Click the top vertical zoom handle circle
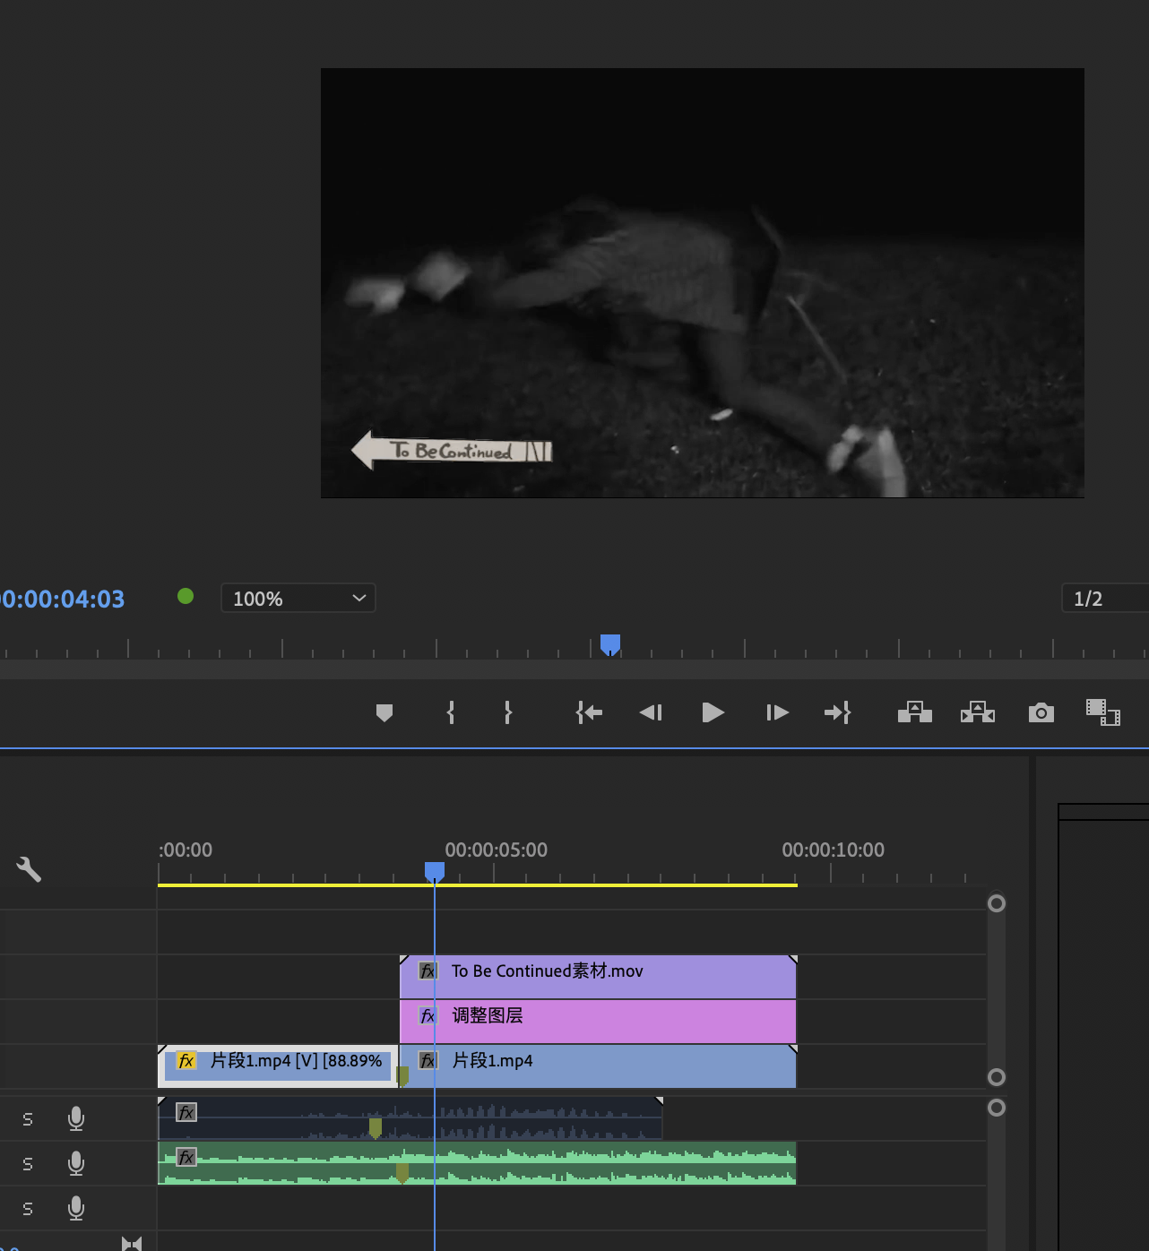This screenshot has height=1251, width=1149. pos(997,903)
